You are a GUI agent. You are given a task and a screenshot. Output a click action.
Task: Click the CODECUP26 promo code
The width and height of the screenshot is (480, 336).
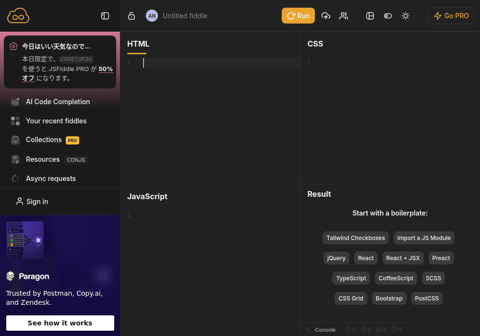pyautogui.click(x=76, y=59)
